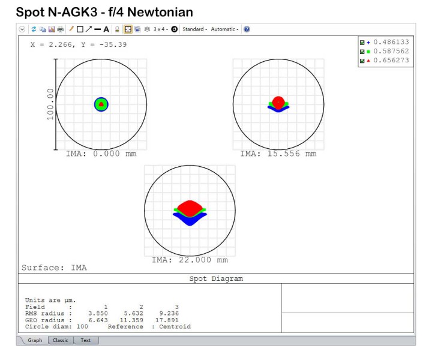Click the copy window icon
The height and width of the screenshot is (360, 432).
(43, 29)
